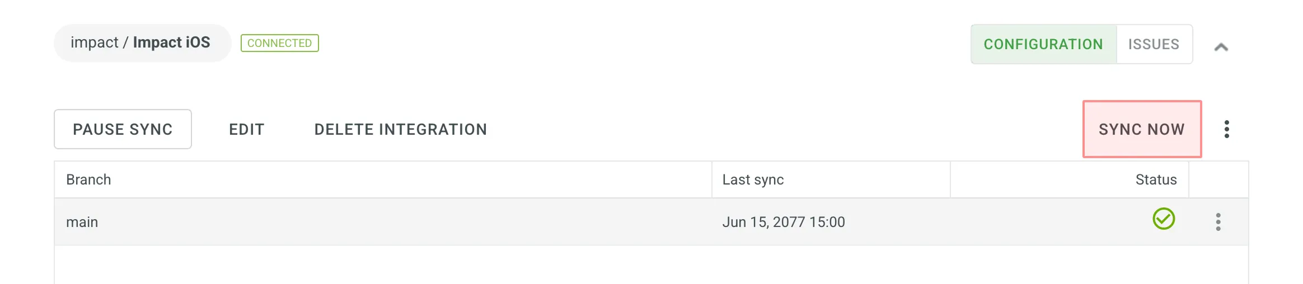Select the main branch name cell
This screenshot has height=284, width=1303.
click(82, 222)
